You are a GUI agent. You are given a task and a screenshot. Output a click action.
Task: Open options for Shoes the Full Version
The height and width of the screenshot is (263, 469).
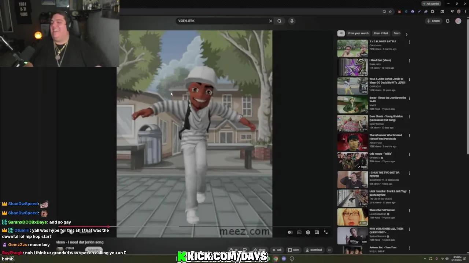click(409, 210)
